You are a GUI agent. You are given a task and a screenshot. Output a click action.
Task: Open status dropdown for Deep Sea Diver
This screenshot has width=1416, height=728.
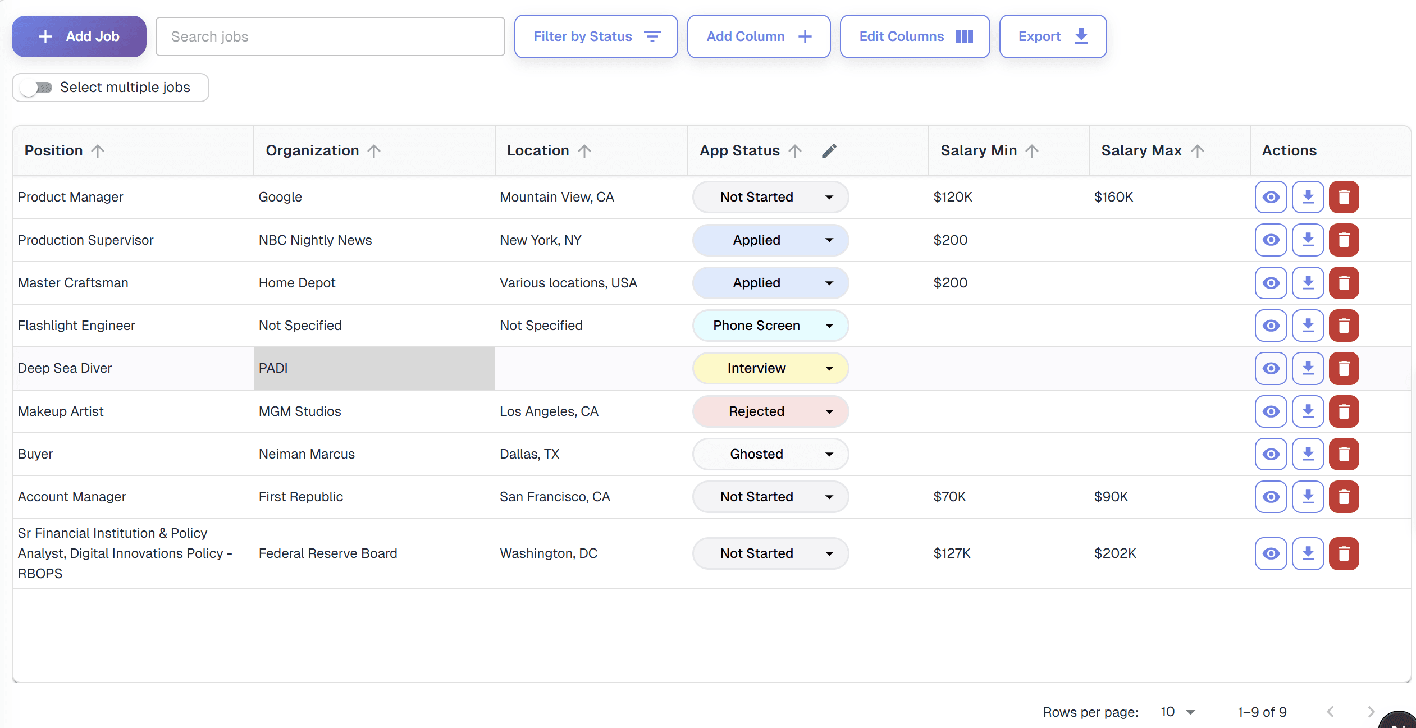[770, 368]
